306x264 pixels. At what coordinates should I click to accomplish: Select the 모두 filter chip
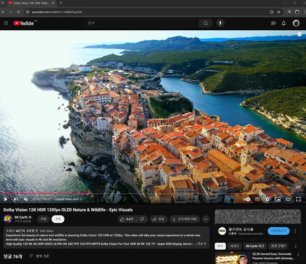coord(220,246)
